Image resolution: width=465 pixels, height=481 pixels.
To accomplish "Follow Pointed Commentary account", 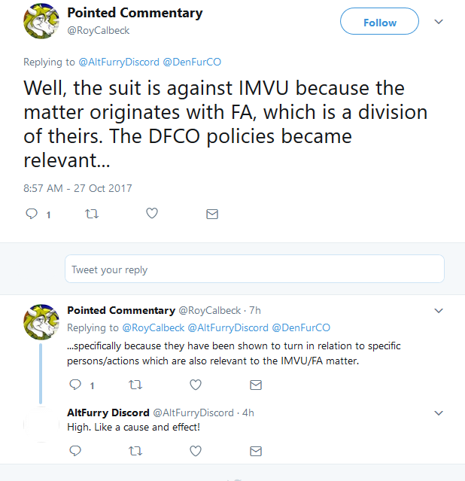I will (x=379, y=22).
